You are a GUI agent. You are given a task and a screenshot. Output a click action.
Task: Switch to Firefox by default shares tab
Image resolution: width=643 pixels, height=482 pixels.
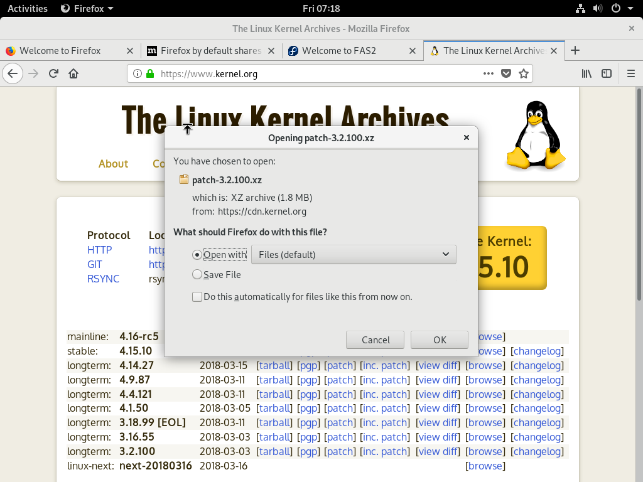click(x=211, y=51)
